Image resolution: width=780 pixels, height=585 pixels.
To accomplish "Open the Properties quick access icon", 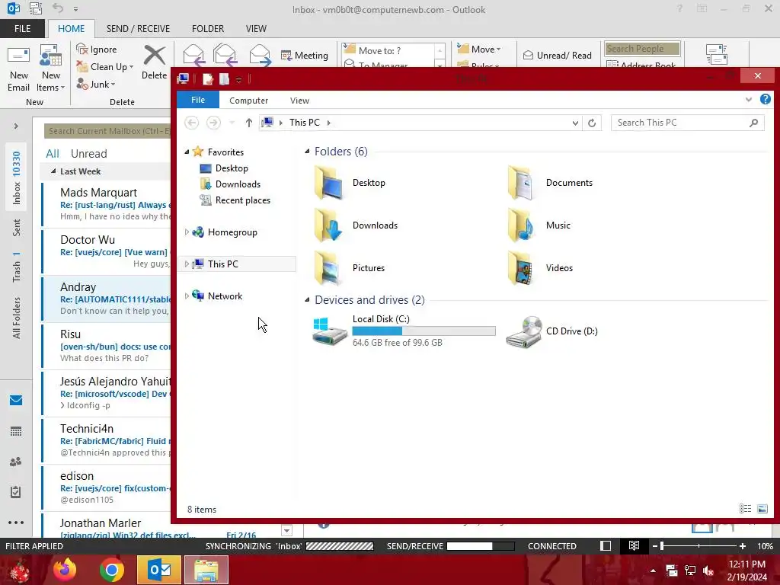I will pos(207,79).
